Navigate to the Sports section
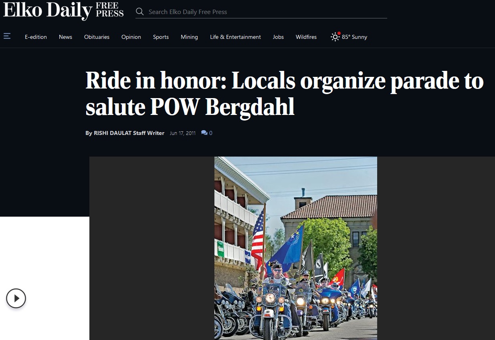 [161, 37]
